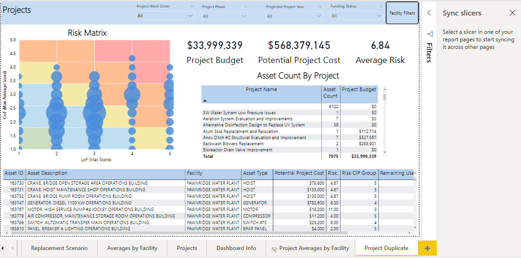
Task: Select Aeration System Evaluation and Improvements row
Action: [x=289, y=119]
